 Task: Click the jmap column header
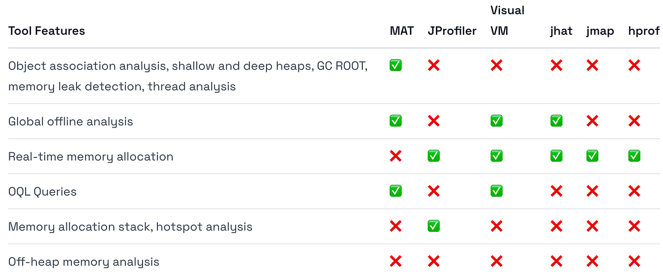point(600,31)
